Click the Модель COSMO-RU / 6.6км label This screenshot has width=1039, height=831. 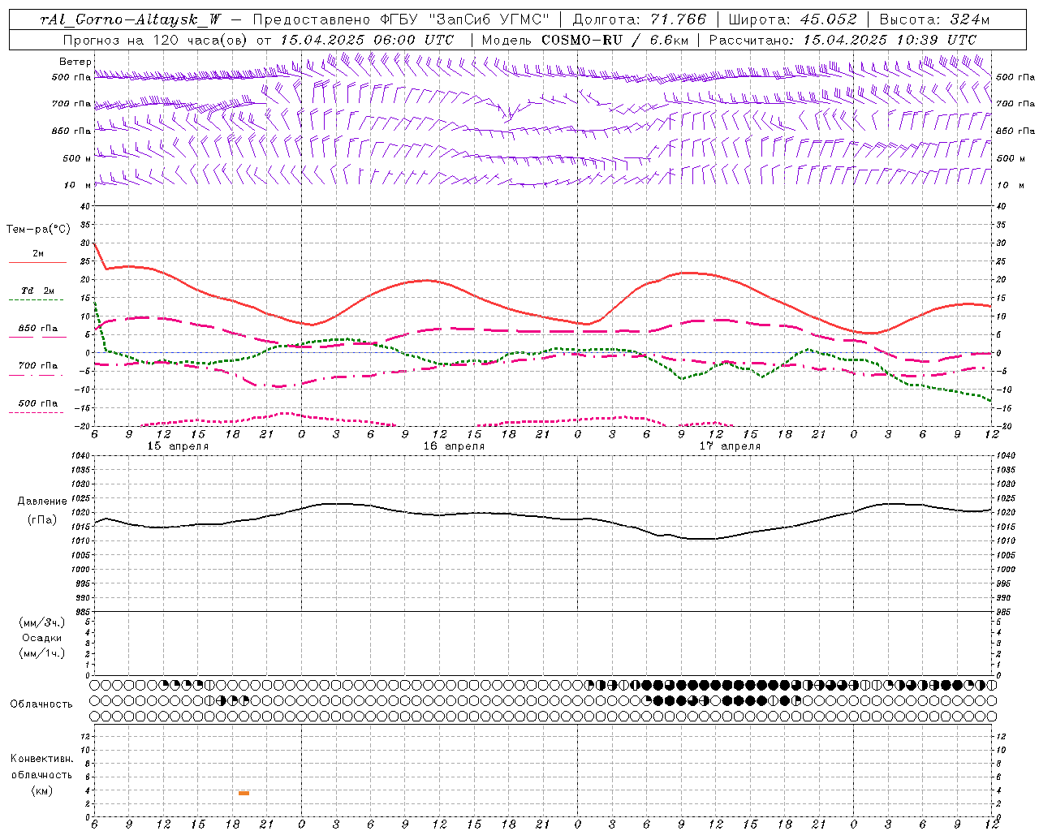(584, 40)
